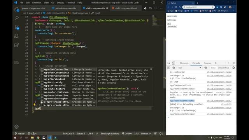Screen dimensions: 249x140
Task: Close the DevTools panel
Action: 233,63
